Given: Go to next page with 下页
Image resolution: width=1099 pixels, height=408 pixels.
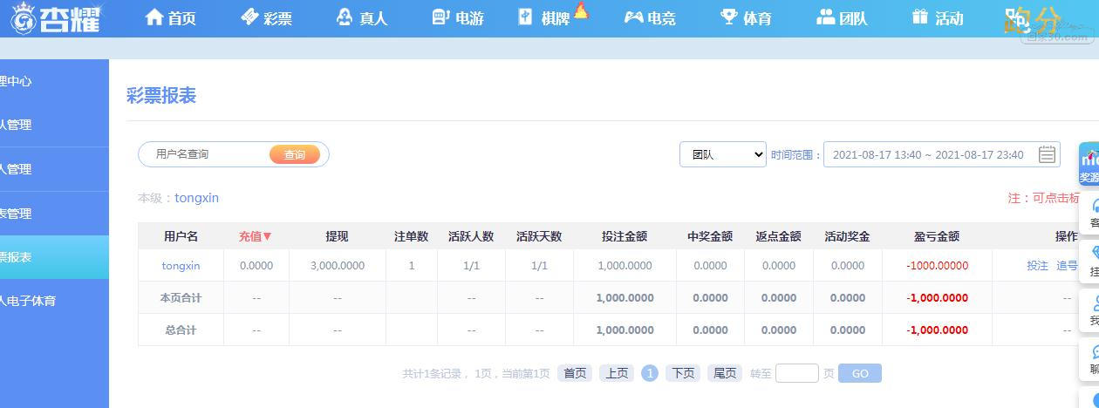Looking at the screenshot, I should (x=683, y=373).
